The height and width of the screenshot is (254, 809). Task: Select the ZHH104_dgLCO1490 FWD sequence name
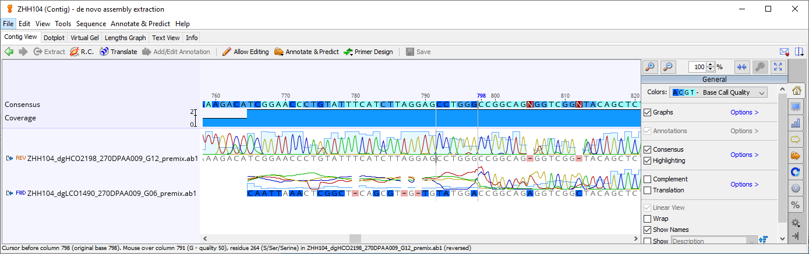coord(112,193)
